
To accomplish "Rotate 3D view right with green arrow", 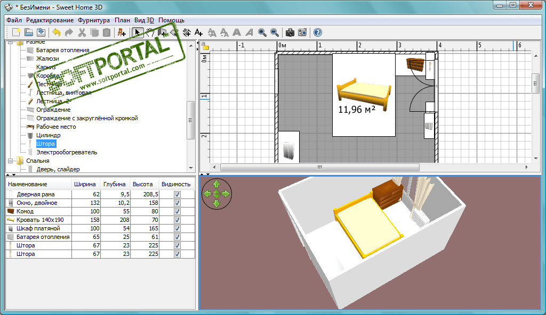I will coord(226,194).
